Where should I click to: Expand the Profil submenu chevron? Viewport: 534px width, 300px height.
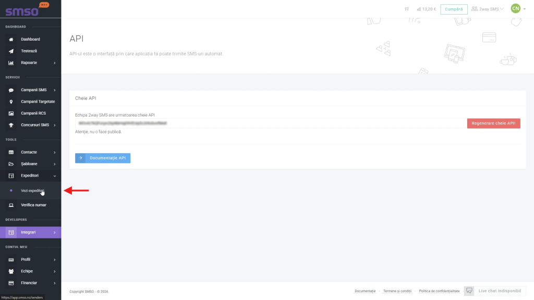click(54, 260)
